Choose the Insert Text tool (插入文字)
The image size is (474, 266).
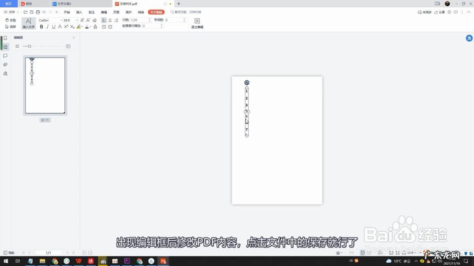29,23
